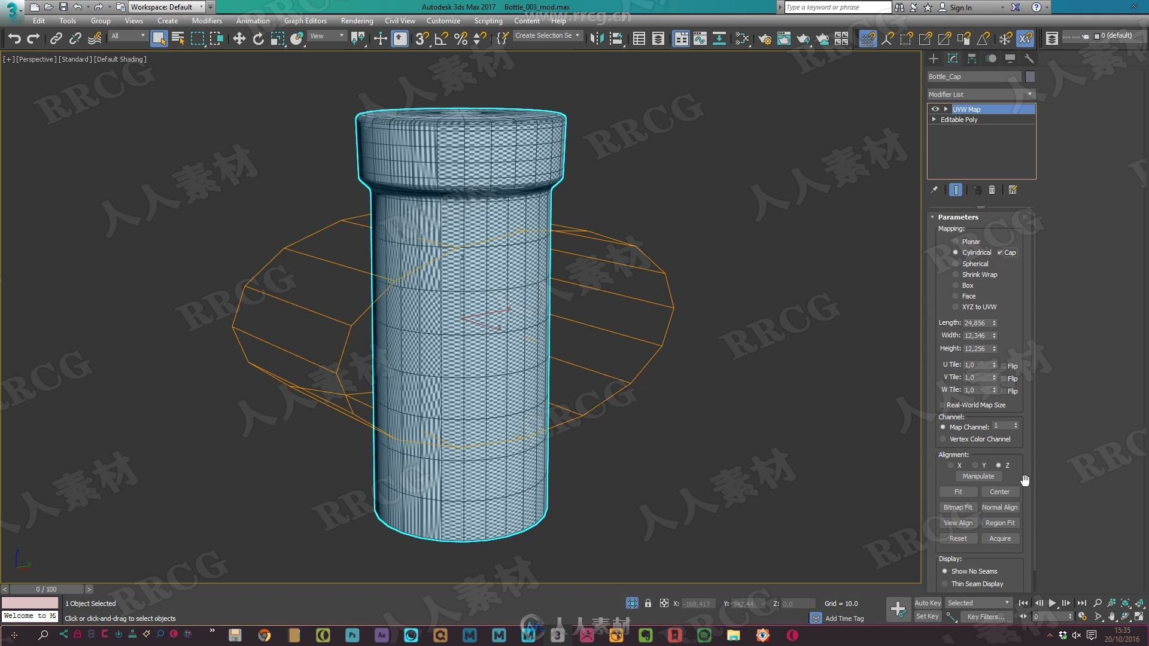Image resolution: width=1149 pixels, height=646 pixels.
Task: Click the Acquire button
Action: click(x=1000, y=538)
